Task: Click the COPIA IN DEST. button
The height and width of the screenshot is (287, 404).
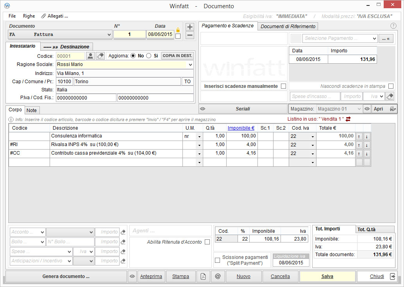Action: (x=177, y=56)
